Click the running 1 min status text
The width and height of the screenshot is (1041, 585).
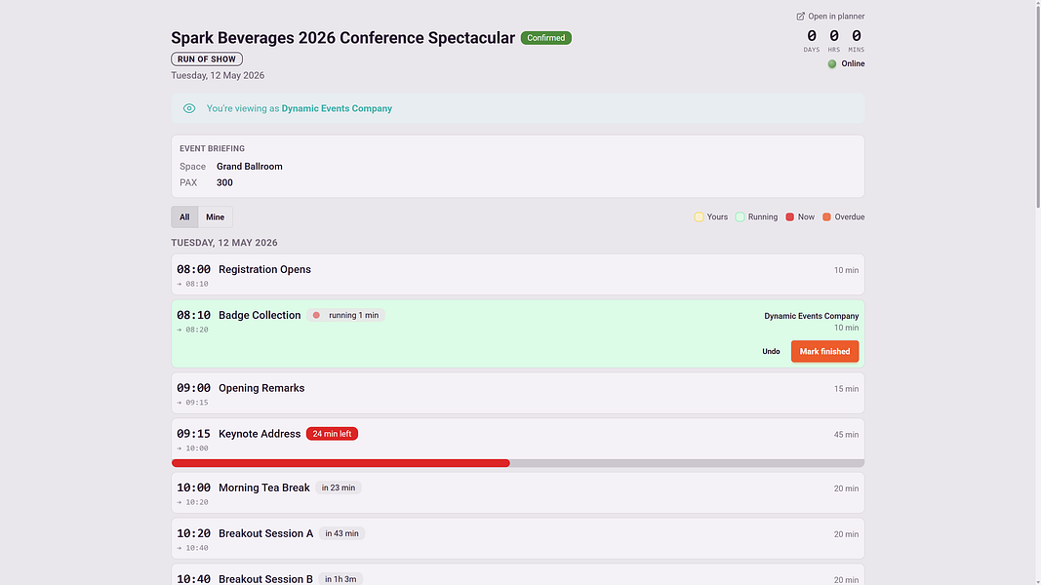pyautogui.click(x=354, y=315)
